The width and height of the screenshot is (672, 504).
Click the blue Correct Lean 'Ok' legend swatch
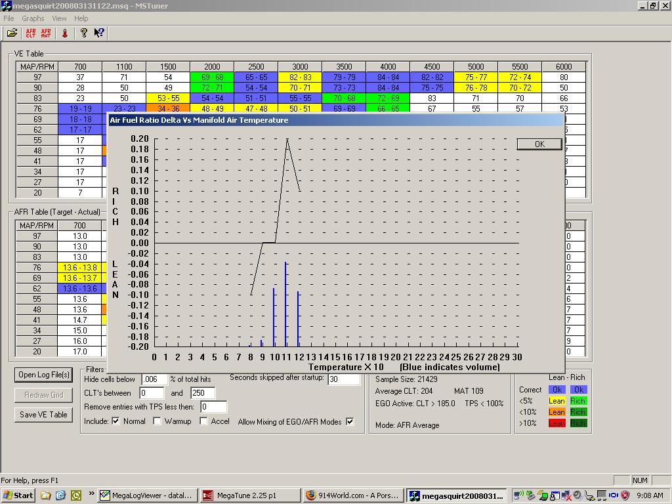556,390
